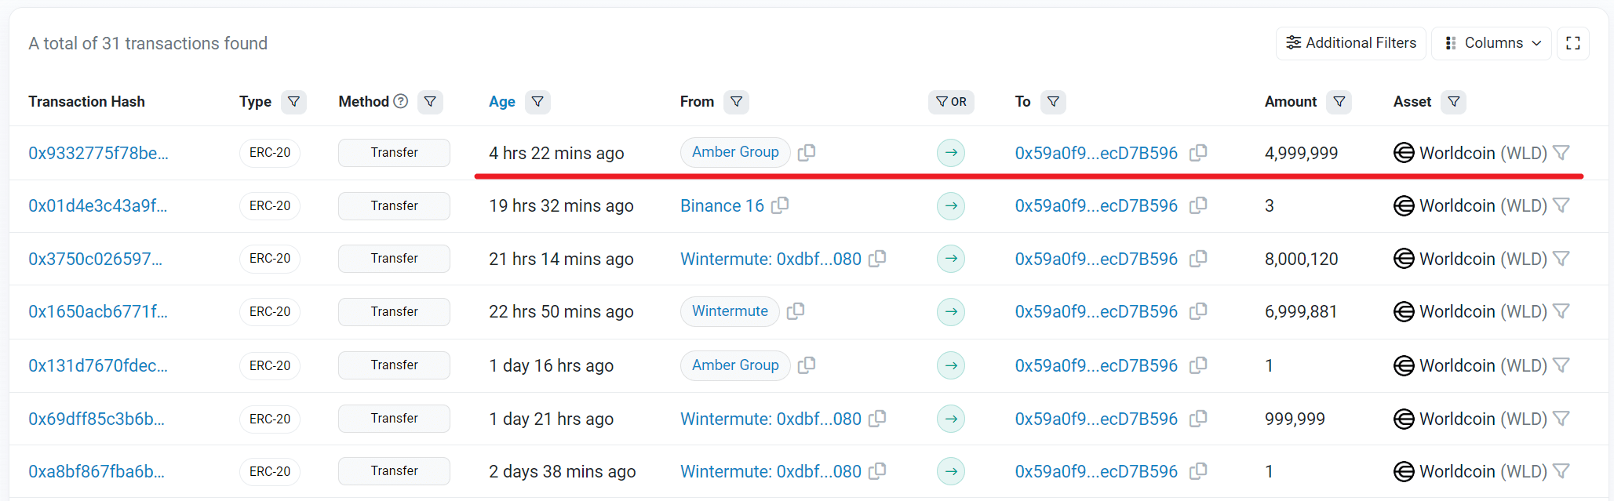Viewport: 1614px width, 501px height.
Task: Open the From column filter
Action: (x=736, y=102)
